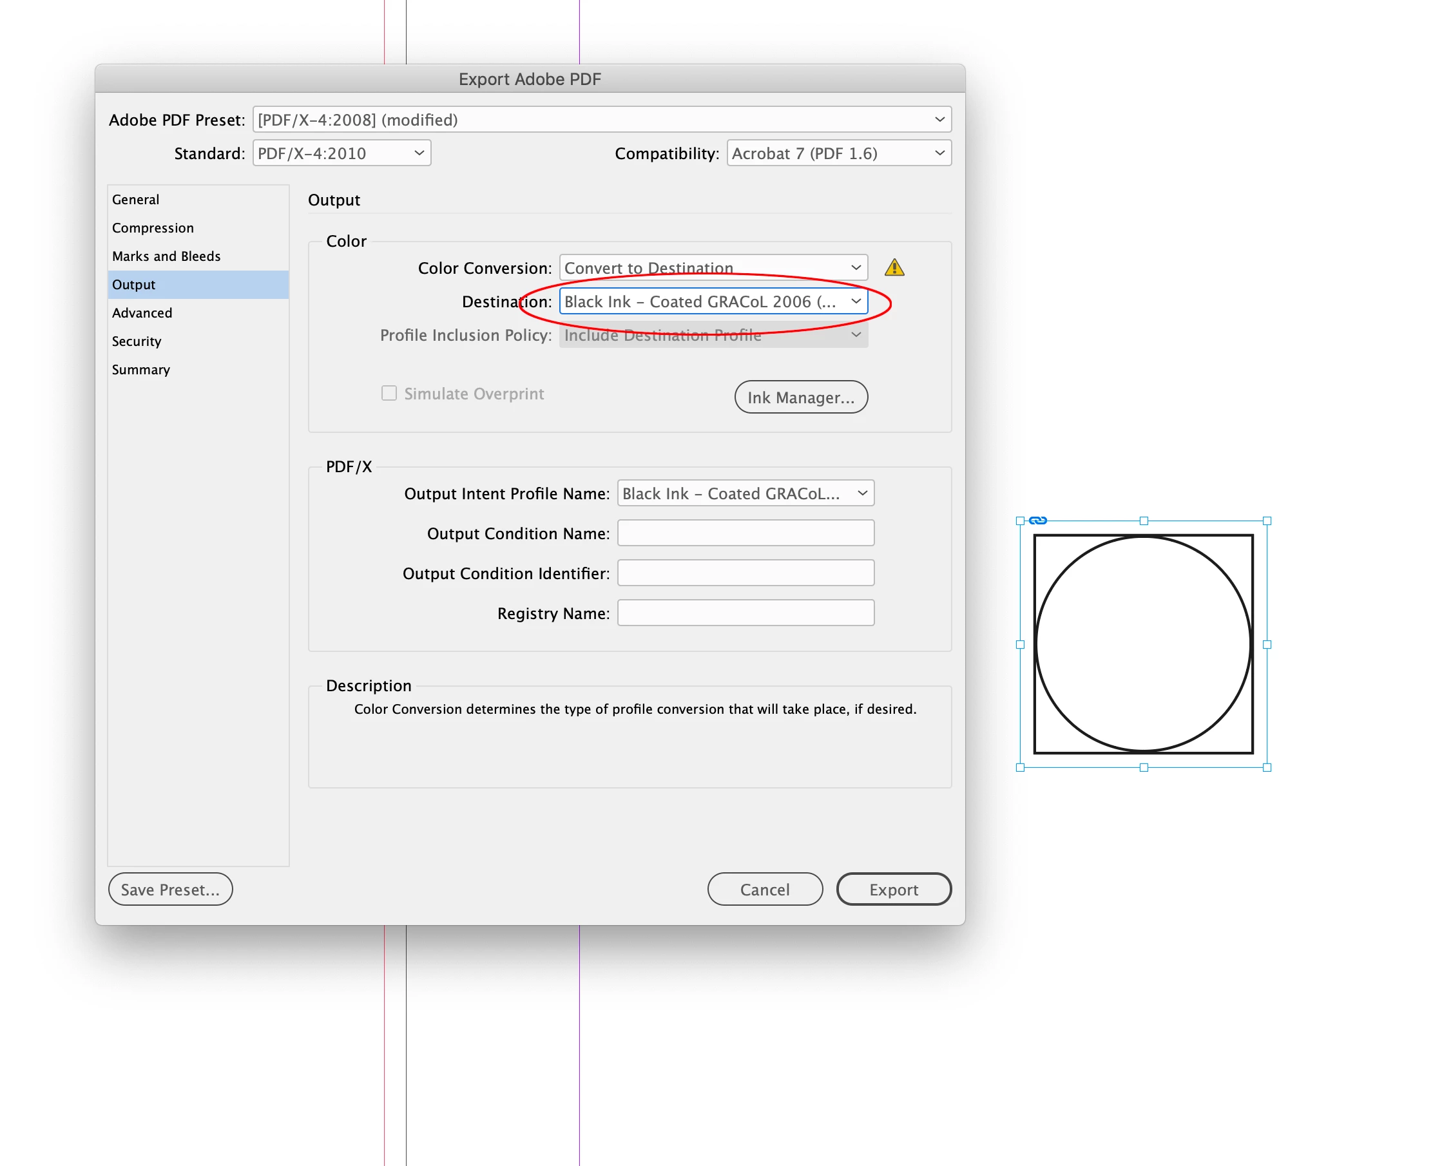Switch to the Compression section
The image size is (1433, 1166).
point(153,227)
